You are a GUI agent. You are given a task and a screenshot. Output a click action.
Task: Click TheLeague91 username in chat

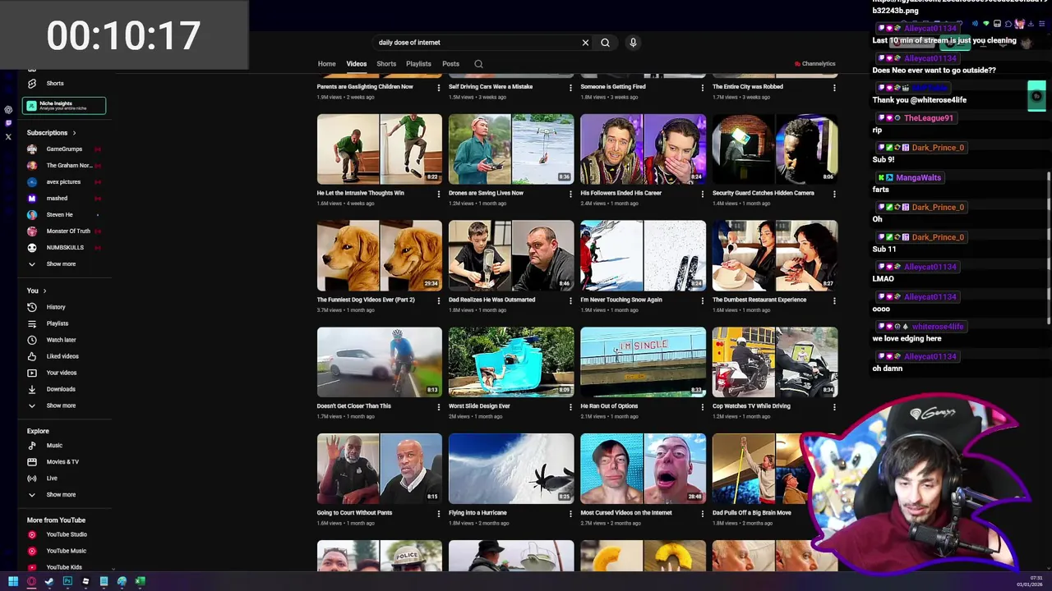929,118
